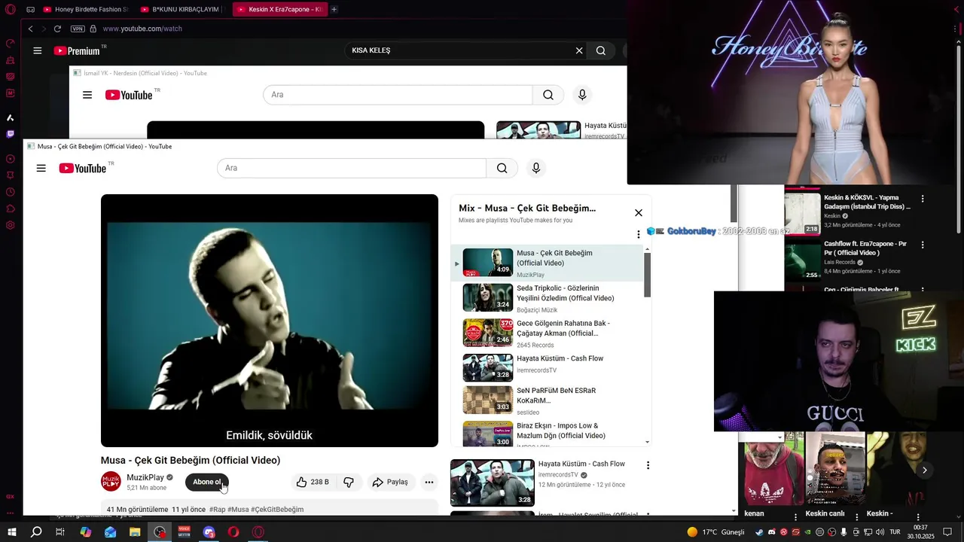964x542 pixels.
Task: Close the Mix playlist panel
Action: [639, 213]
